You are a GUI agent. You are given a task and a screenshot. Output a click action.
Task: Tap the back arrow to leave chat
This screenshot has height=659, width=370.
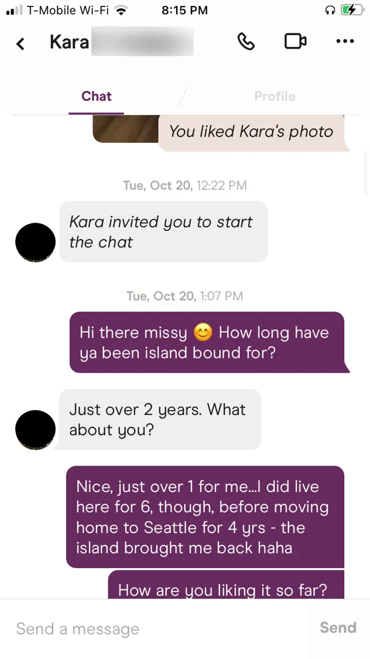(x=20, y=43)
